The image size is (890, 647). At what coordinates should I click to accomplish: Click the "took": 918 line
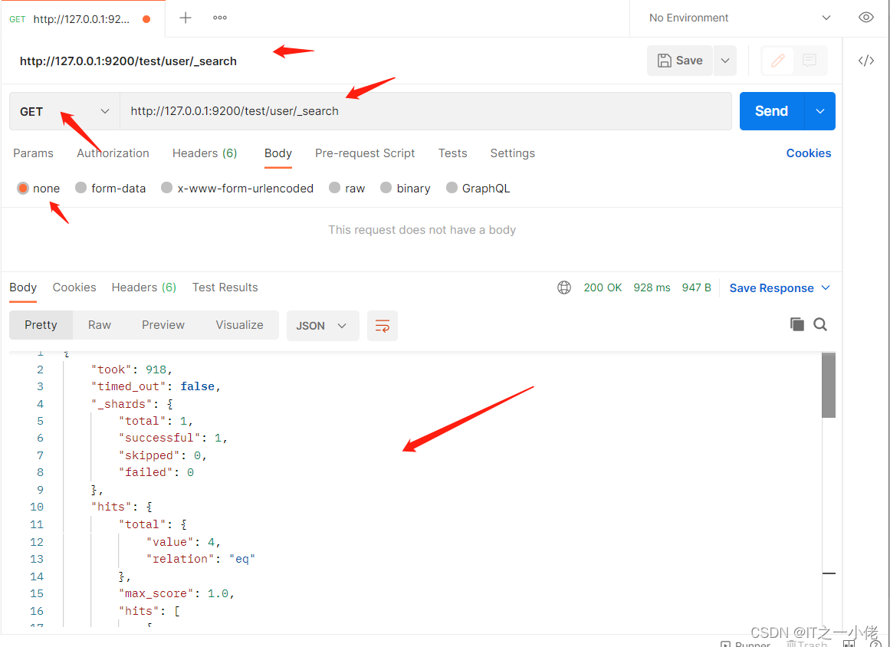(132, 369)
